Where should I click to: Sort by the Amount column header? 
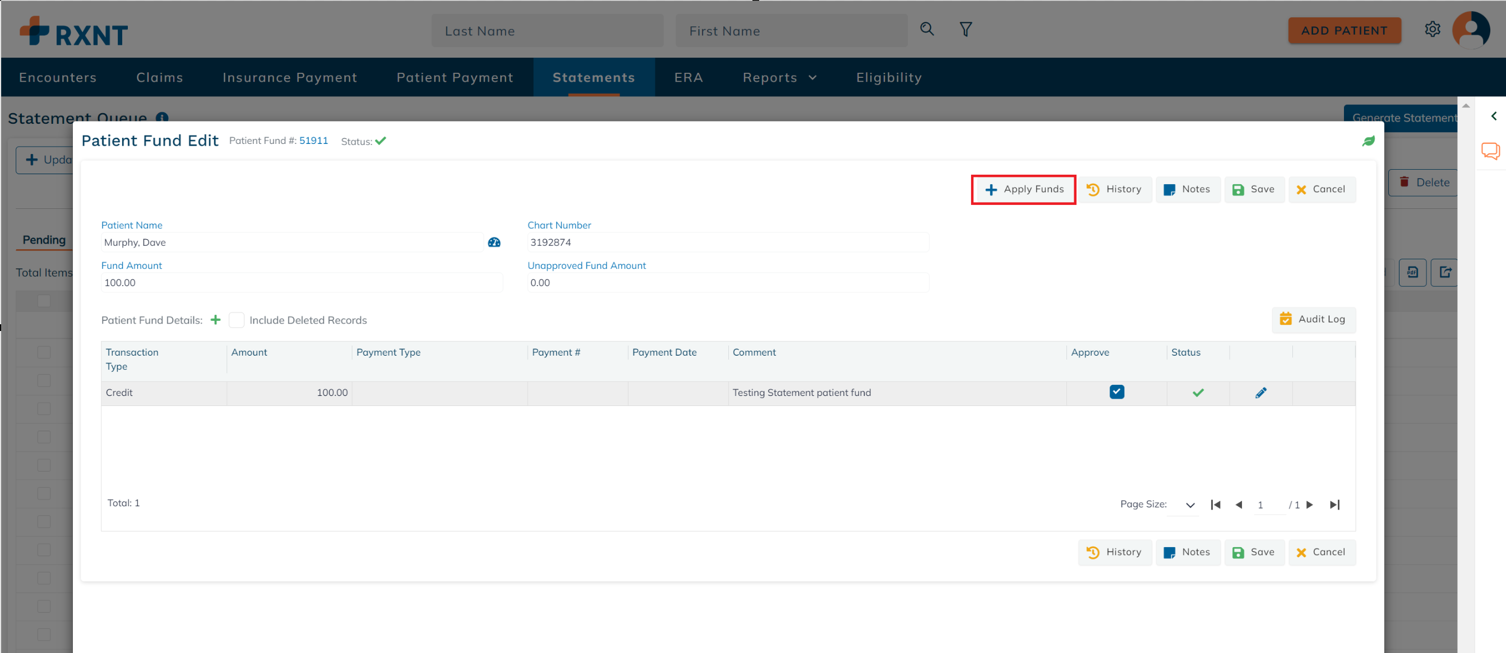249,352
